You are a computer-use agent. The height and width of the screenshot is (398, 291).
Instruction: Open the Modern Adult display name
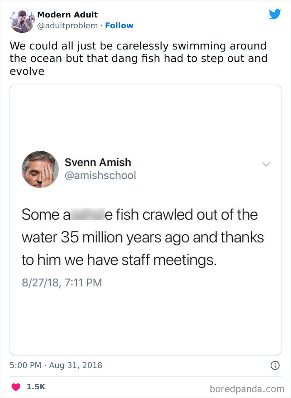[67, 15]
